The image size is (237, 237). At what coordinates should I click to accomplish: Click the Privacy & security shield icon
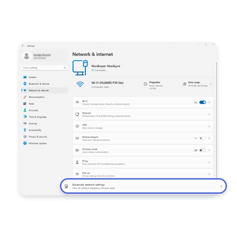pyautogui.click(x=25, y=136)
